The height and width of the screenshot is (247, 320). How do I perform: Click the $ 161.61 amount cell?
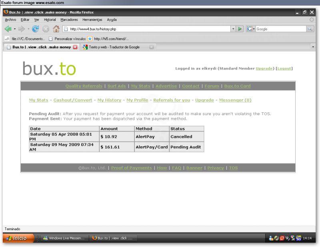coord(117,147)
